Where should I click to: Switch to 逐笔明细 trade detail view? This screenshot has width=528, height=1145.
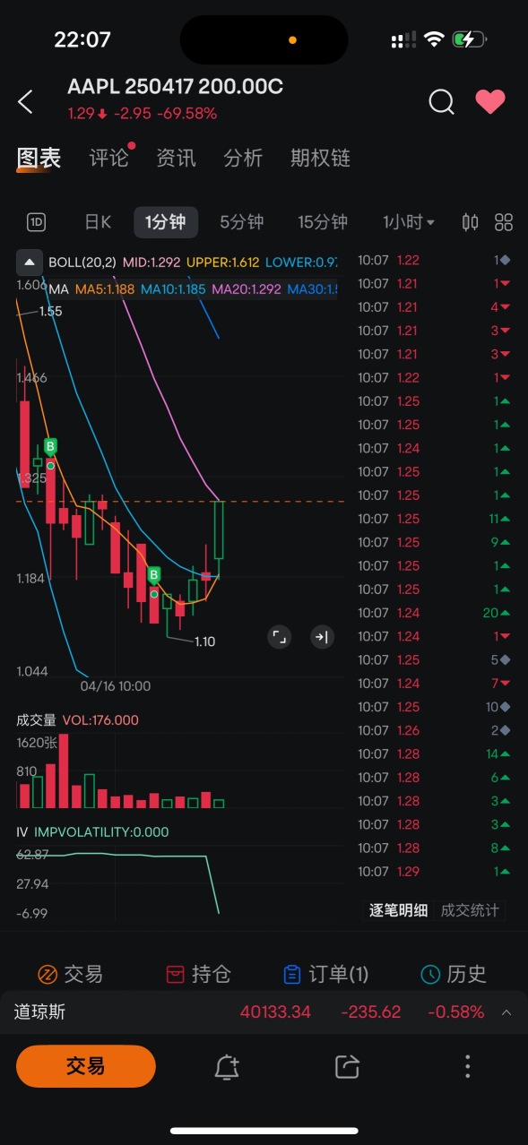point(398,910)
